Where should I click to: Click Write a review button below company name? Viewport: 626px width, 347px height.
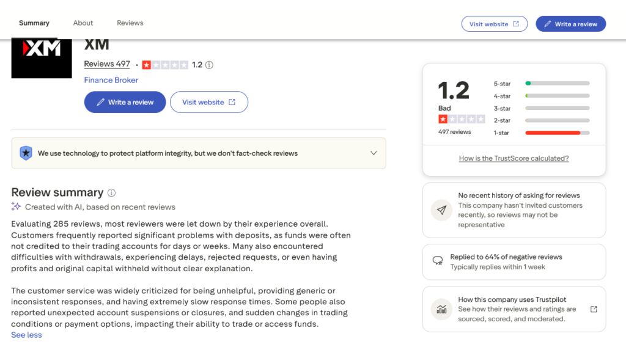tap(125, 102)
